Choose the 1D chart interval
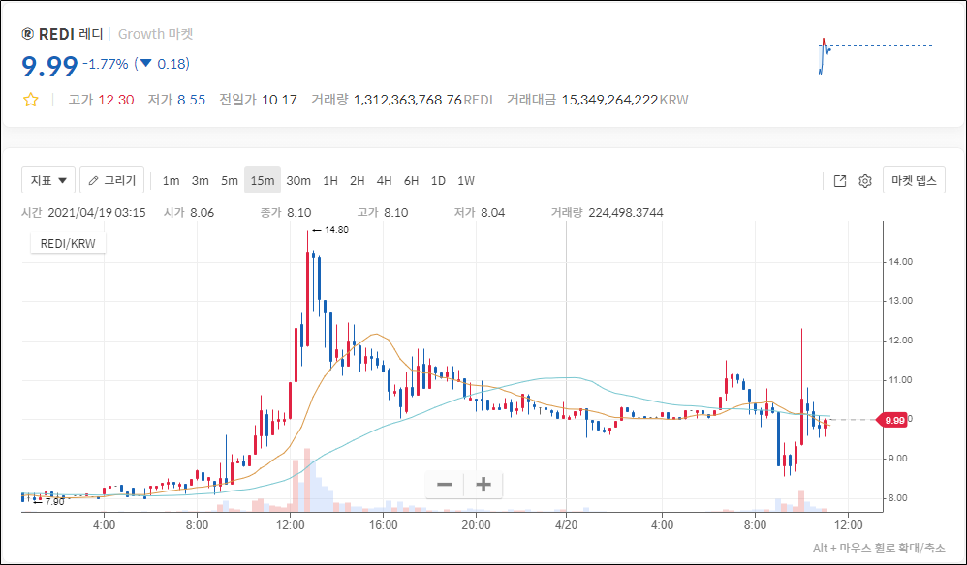967x565 pixels. pos(438,181)
